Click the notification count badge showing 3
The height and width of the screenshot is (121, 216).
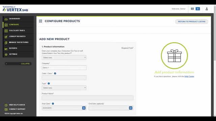click(x=198, y=9)
